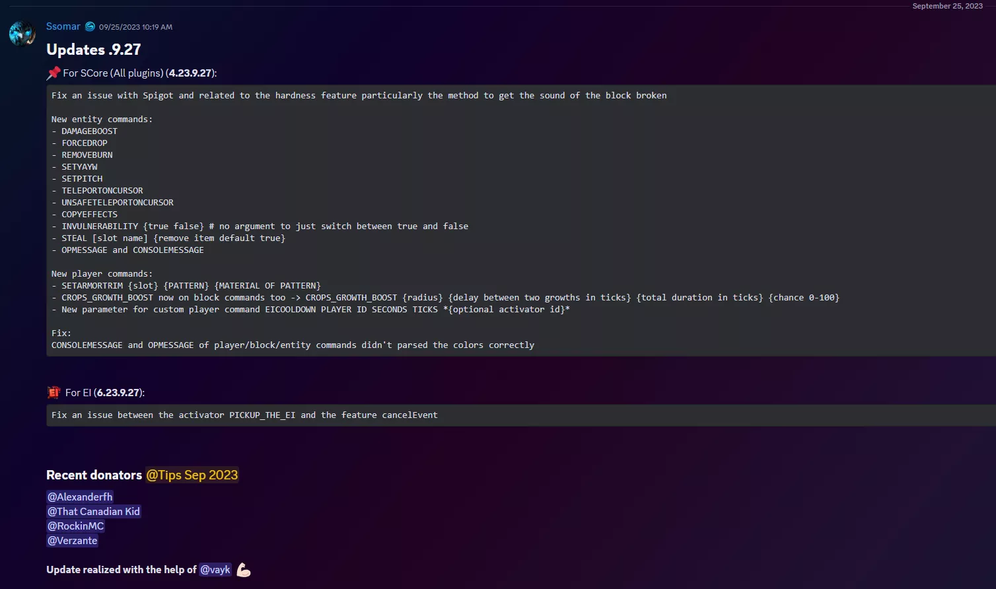Click the Recent donators heading text
This screenshot has width=996, height=589.
(x=94, y=475)
